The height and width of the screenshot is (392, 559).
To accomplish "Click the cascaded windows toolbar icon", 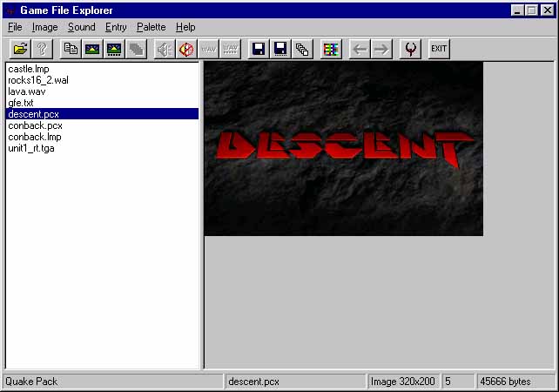I will [x=302, y=49].
